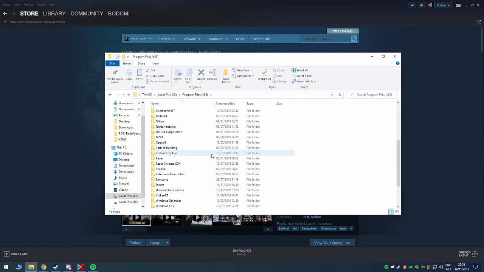Open the Easy access dropdown
484x272 pixels.
(243, 76)
